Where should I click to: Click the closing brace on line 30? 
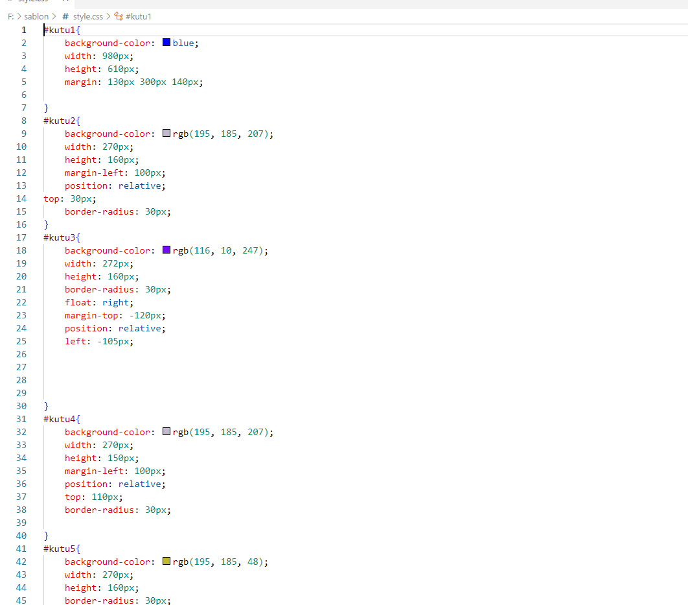coord(46,406)
